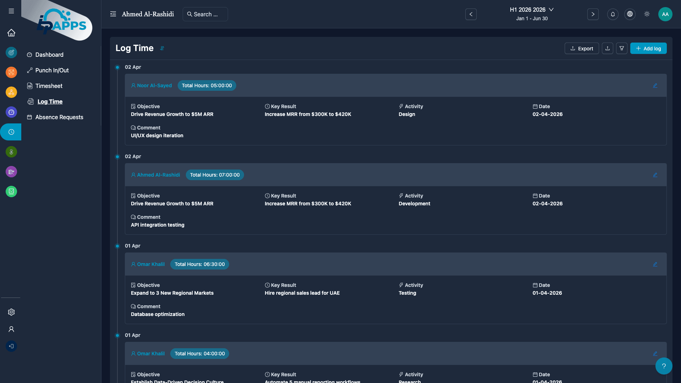
Task: Click the Export button
Action: [582, 49]
